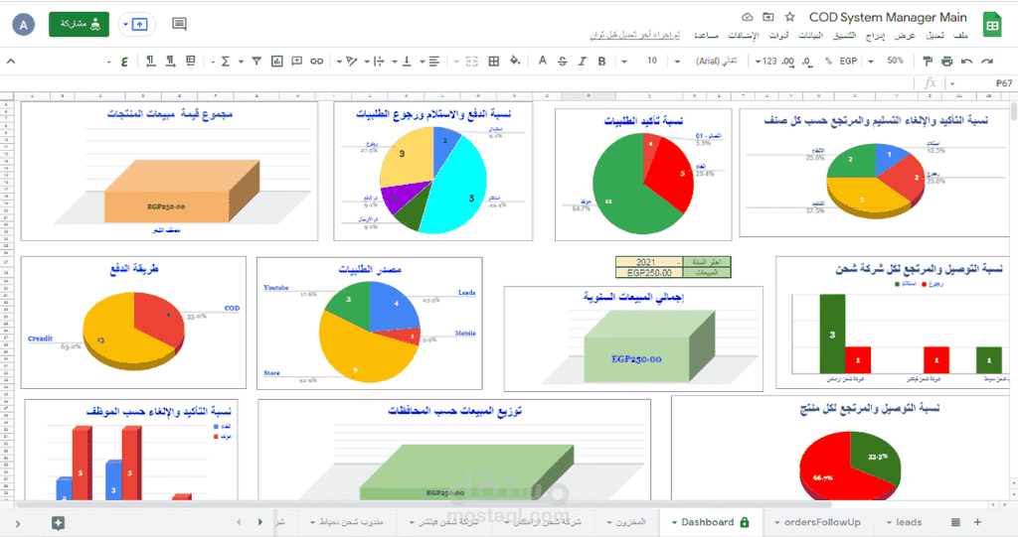Open the Google Sheets home icon

(x=992, y=25)
